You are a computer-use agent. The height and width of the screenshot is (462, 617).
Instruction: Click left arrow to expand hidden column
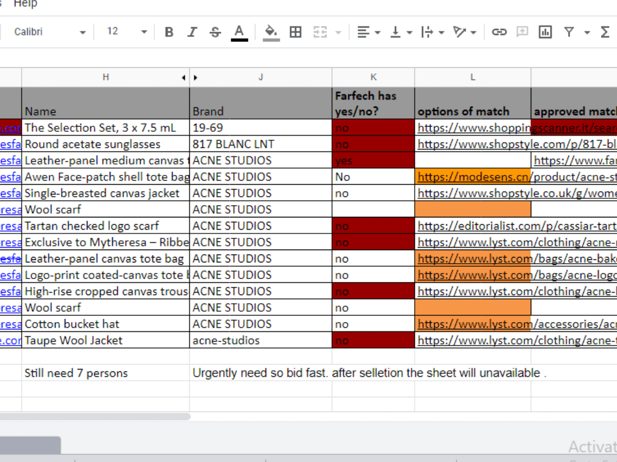[x=183, y=78]
